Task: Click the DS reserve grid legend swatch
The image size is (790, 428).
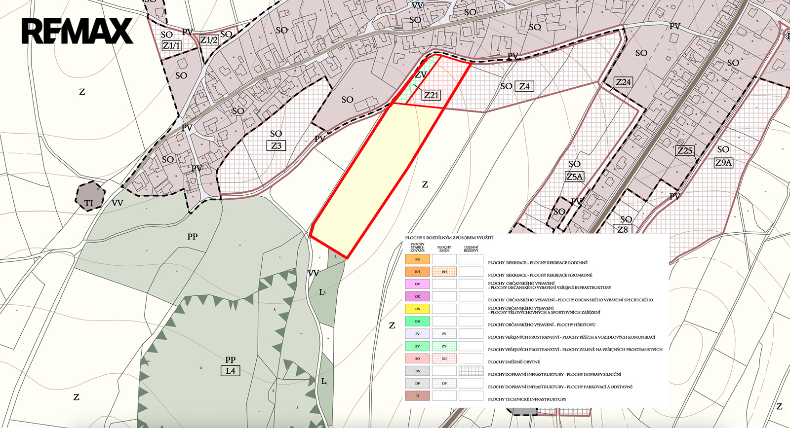Action: [471, 371]
